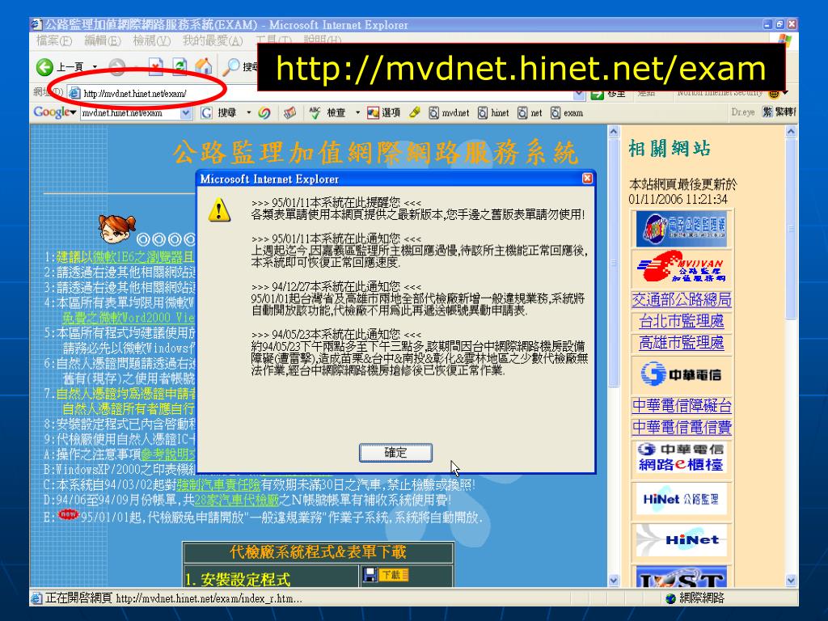828x621 pixels.
Task: Click the 免費之微軟Word2000 Viewer link
Action: [x=129, y=318]
